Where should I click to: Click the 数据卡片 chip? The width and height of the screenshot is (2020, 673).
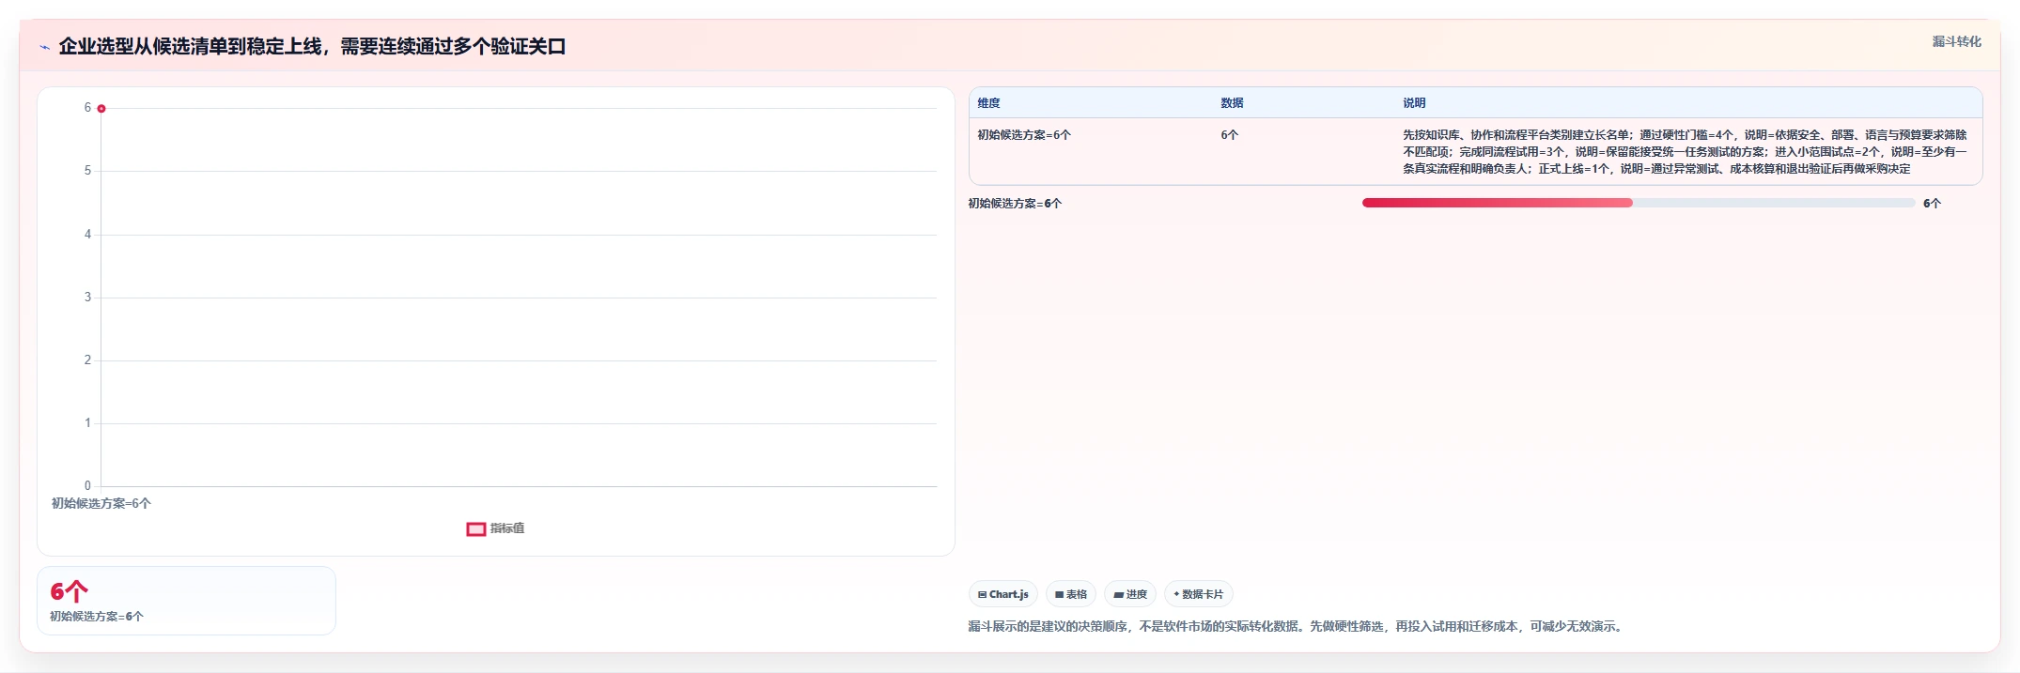tap(1198, 594)
